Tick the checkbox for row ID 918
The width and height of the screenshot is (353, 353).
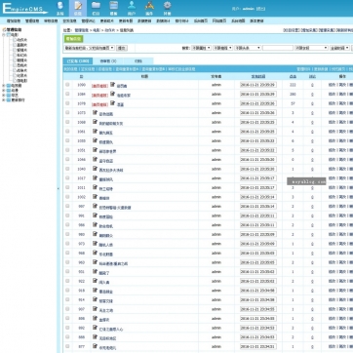point(67,291)
